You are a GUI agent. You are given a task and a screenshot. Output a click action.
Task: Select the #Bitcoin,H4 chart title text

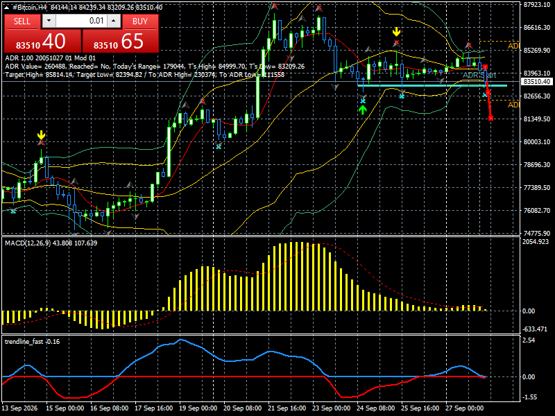point(30,8)
